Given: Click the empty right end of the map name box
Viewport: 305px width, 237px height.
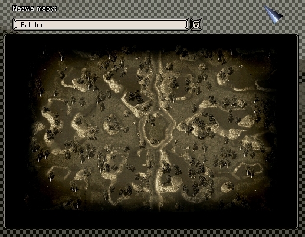Looking at the screenshot, I should pyautogui.click(x=173, y=24).
